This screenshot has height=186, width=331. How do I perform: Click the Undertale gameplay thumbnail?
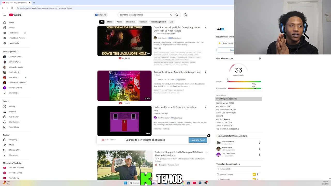click(x=124, y=121)
